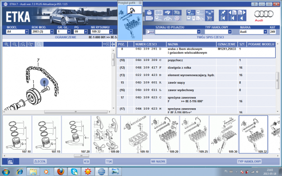This screenshot has height=176, width=282.
Task: Click the NR NADW. button
Action: point(158,161)
